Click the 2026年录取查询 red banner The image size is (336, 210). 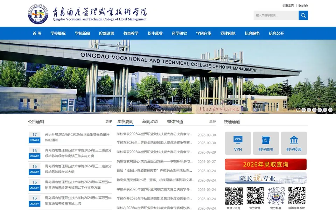click(x=266, y=164)
